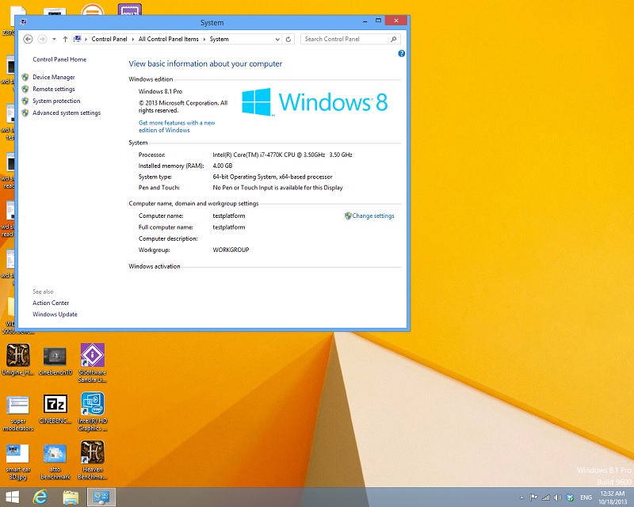The height and width of the screenshot is (507, 634).
Task: Open Action Center under See also
Action: 51,303
